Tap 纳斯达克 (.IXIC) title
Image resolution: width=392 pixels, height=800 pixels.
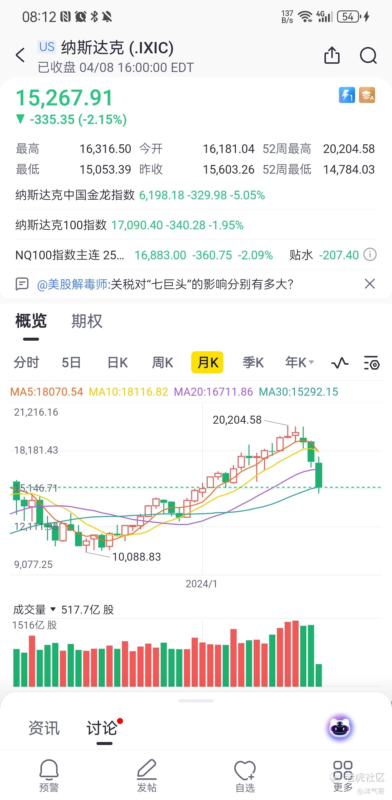117,47
